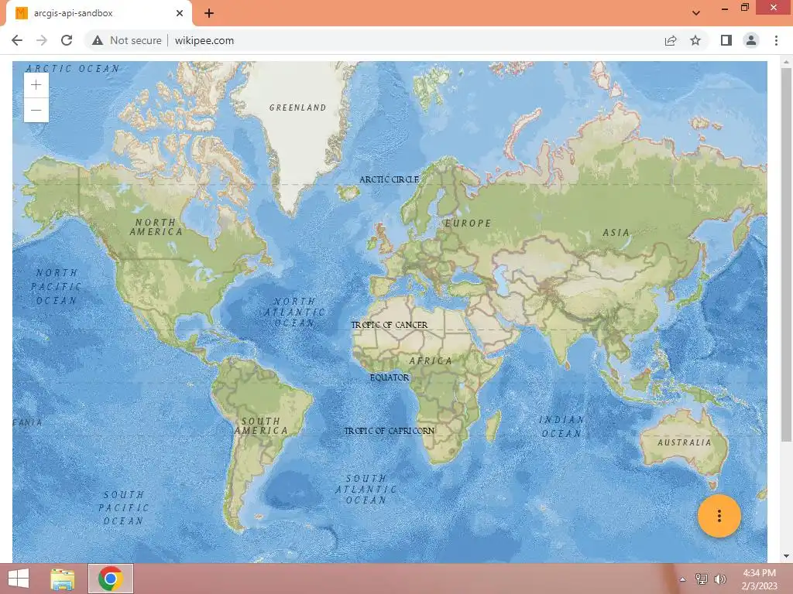Open the taskbar clock showing 4:34 PM

pyautogui.click(x=759, y=579)
